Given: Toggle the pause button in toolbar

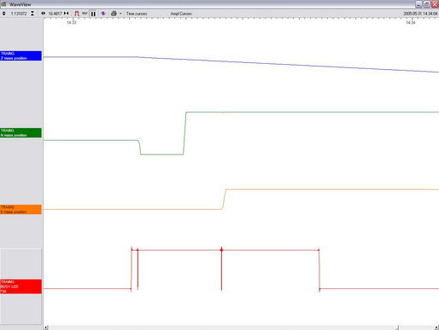Looking at the screenshot, I should tap(93, 14).
